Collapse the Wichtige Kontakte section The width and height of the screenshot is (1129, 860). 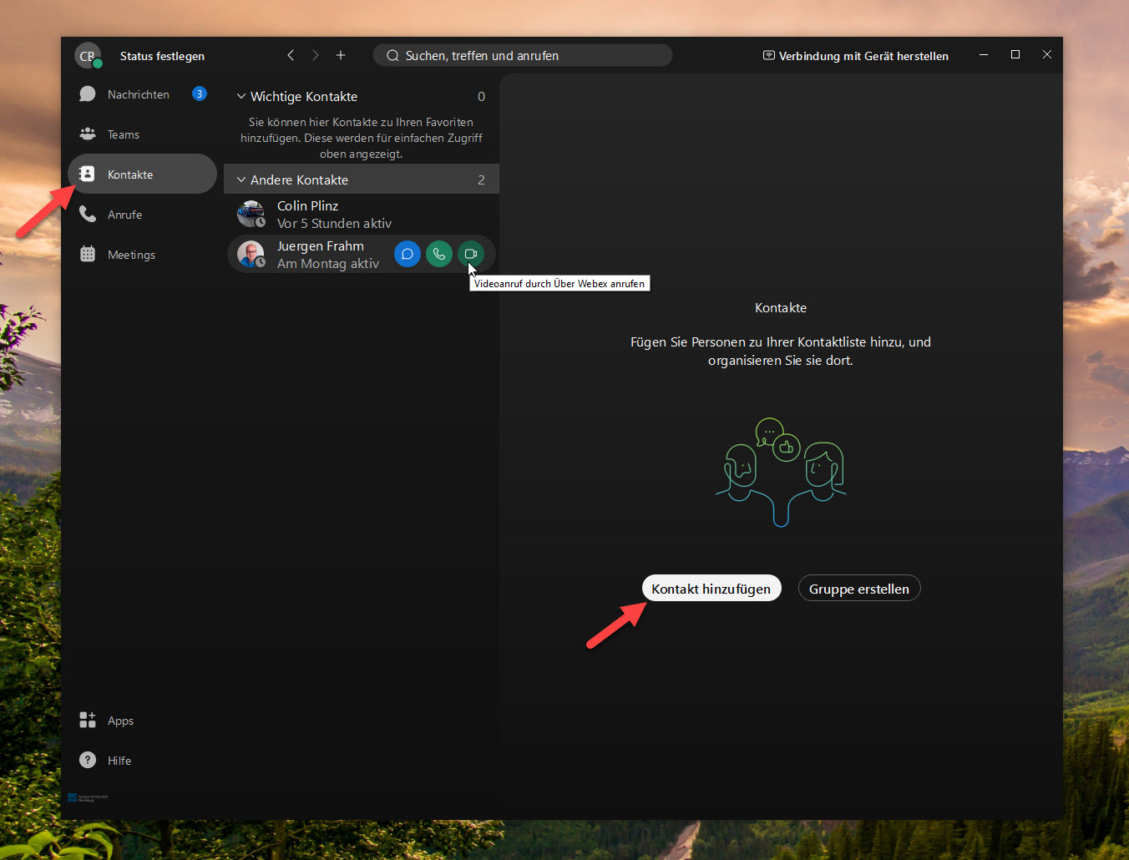point(241,97)
